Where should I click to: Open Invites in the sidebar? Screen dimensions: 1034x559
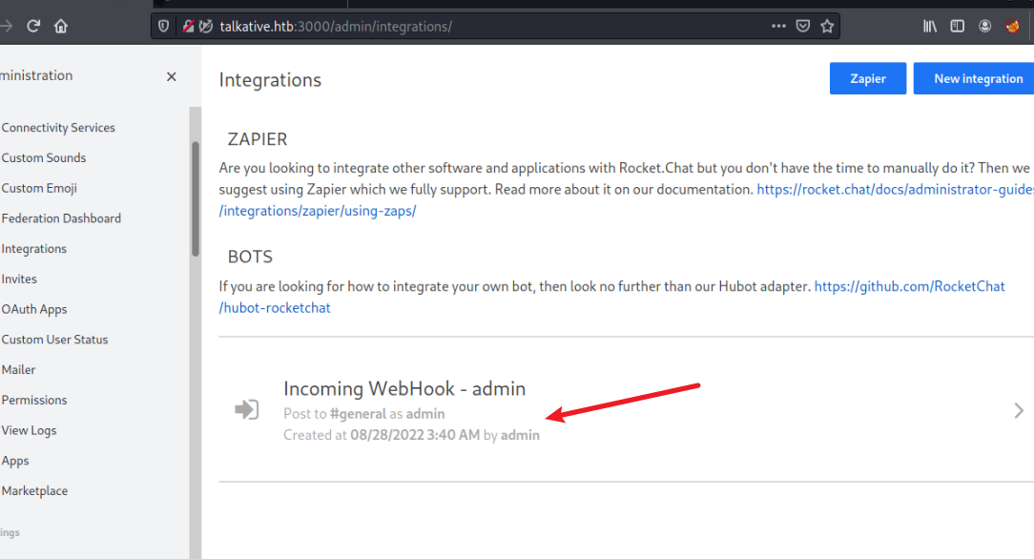coord(19,279)
